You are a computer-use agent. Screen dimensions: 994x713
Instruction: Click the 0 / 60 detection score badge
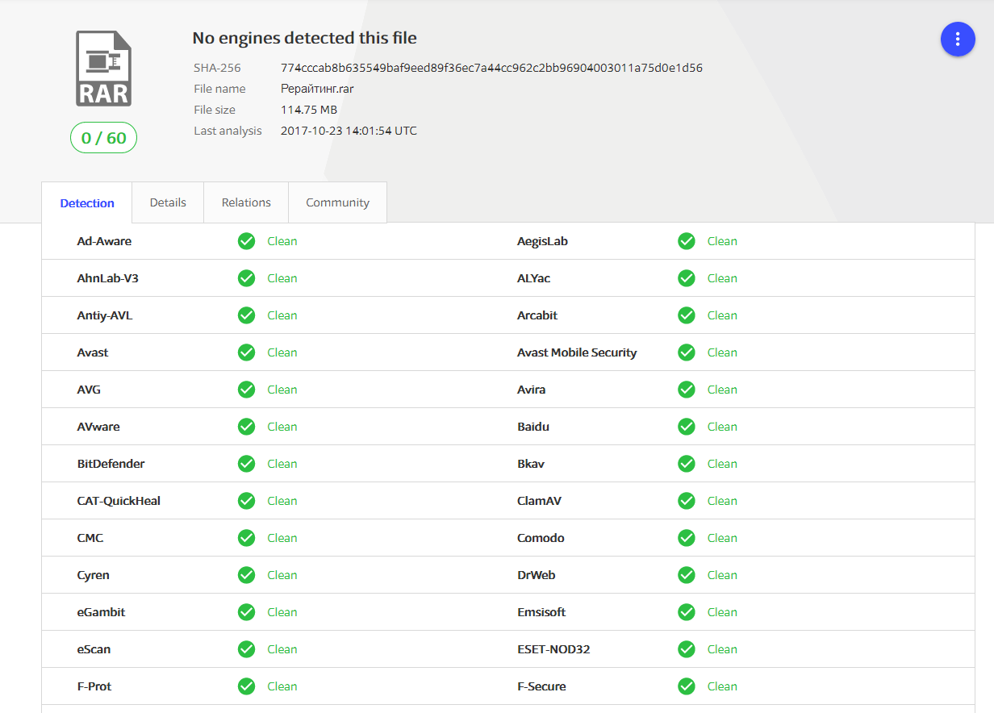tap(103, 138)
